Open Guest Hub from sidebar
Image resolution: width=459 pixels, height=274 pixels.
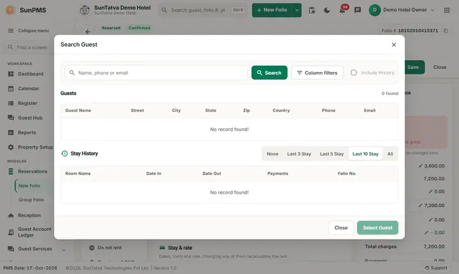pyautogui.click(x=30, y=118)
